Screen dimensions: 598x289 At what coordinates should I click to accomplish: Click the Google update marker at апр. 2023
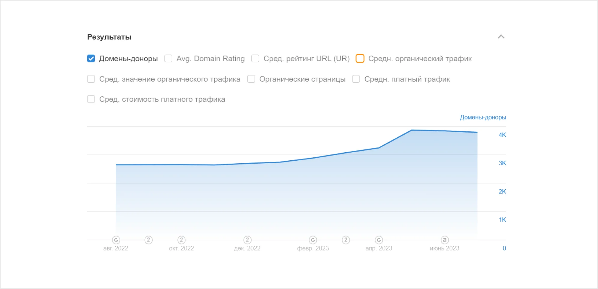pos(379,240)
